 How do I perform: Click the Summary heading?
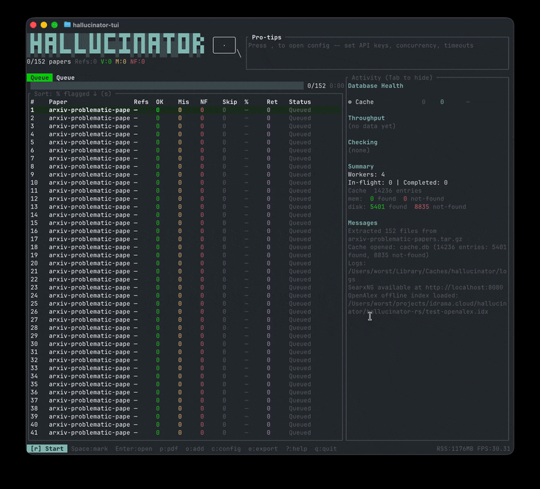pos(361,167)
